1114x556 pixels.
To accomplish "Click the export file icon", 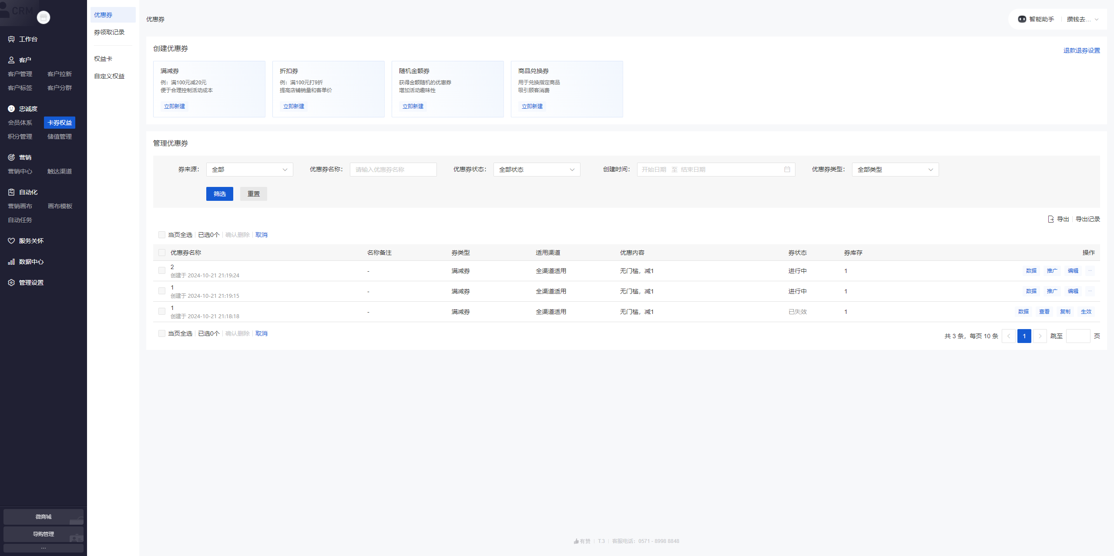I will click(x=1050, y=219).
